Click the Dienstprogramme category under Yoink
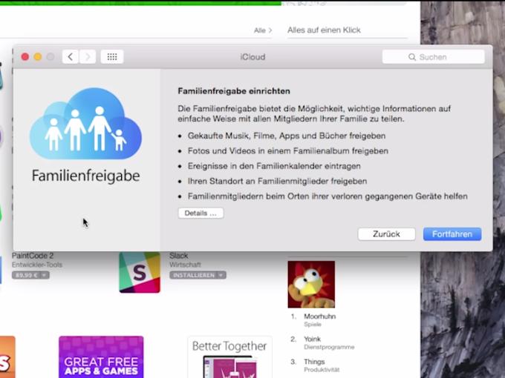Image resolution: width=505 pixels, height=378 pixels. click(x=329, y=347)
